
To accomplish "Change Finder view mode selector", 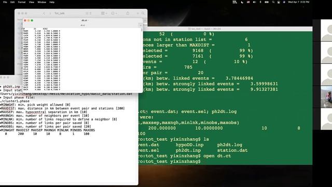I will (x=88, y=14).
